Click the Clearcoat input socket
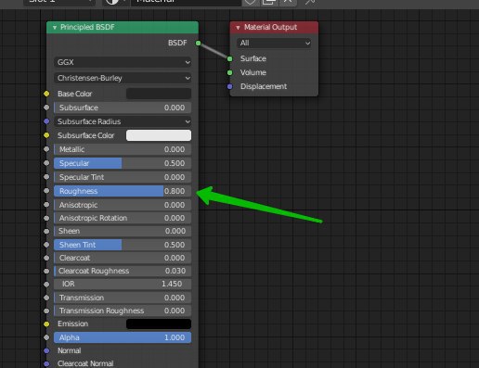Screen dimensions: 479x368 tap(46, 258)
